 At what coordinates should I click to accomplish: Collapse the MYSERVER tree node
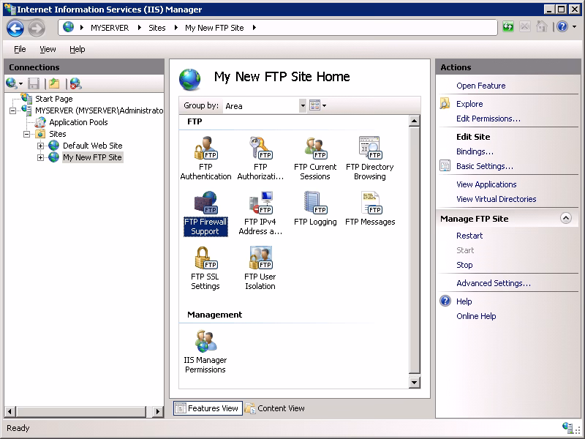12,111
